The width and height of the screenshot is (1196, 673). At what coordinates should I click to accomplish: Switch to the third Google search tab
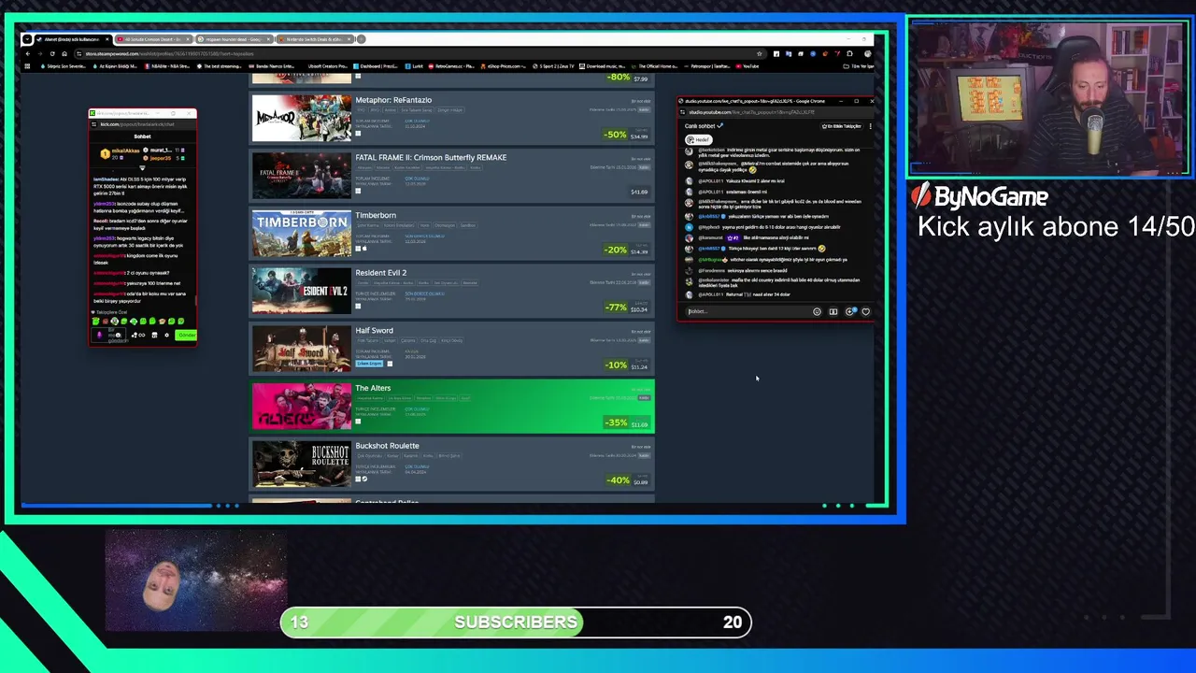click(x=235, y=39)
